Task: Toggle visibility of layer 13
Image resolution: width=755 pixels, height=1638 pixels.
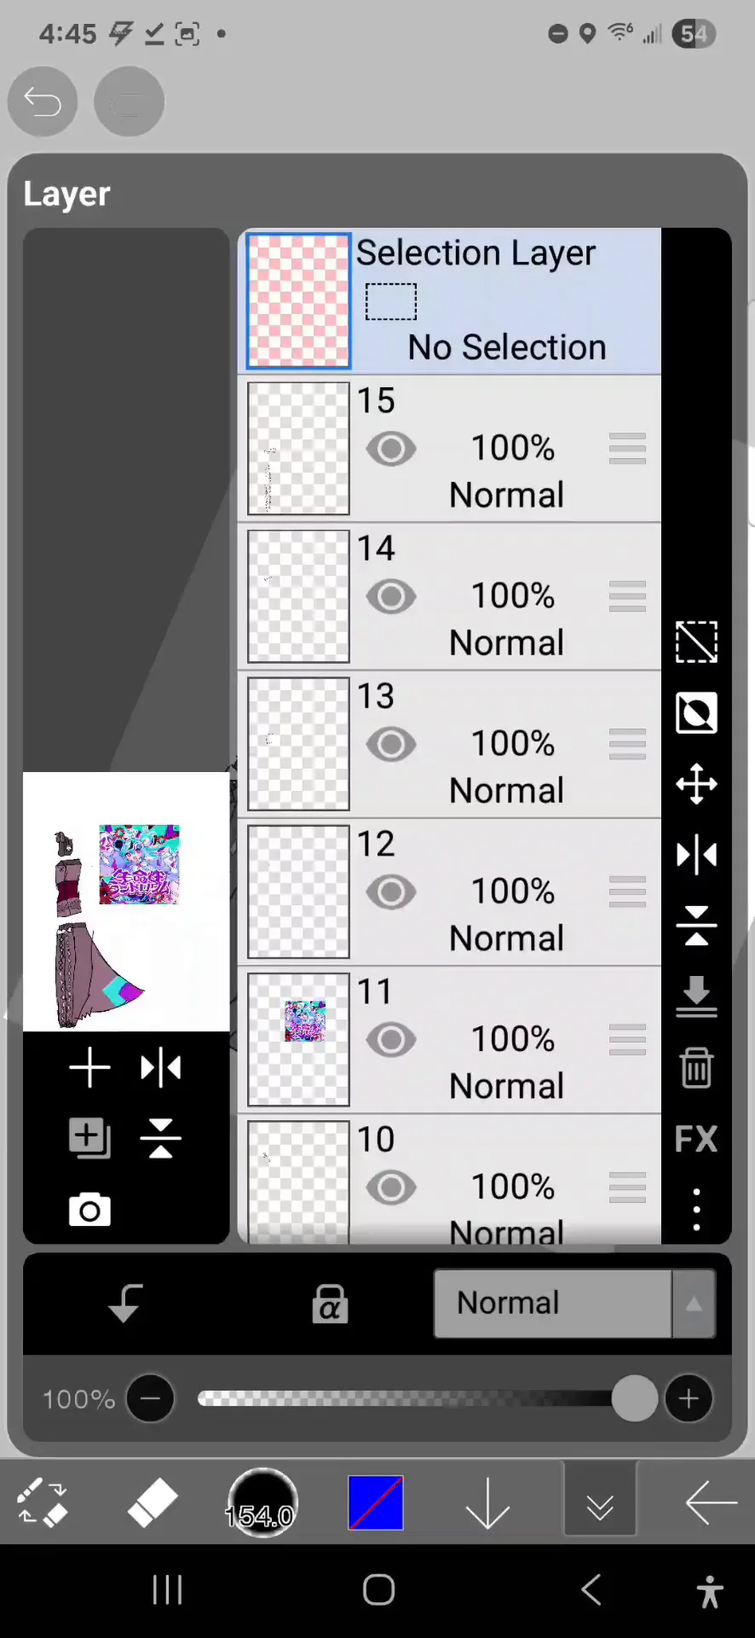Action: [x=391, y=744]
